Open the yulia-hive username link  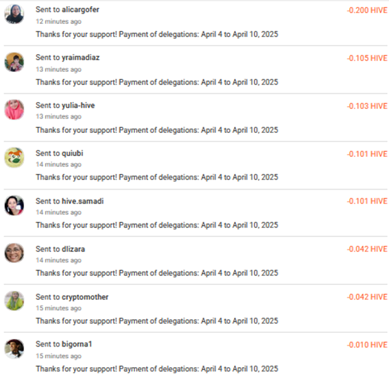(x=78, y=105)
